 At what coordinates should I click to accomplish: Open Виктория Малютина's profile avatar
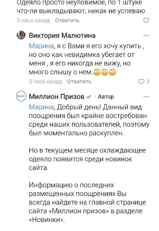point(21,35)
